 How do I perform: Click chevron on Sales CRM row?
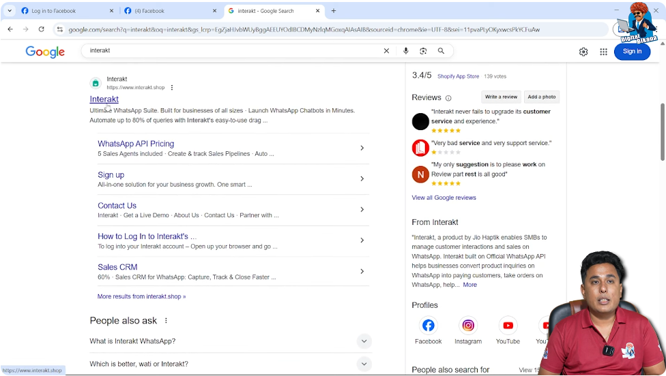click(362, 271)
